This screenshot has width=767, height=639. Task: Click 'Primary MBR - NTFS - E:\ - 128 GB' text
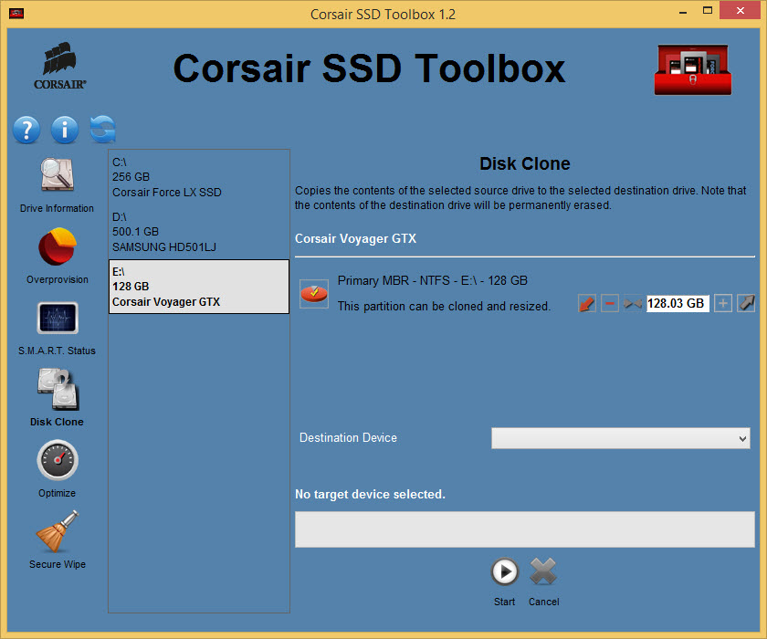433,280
